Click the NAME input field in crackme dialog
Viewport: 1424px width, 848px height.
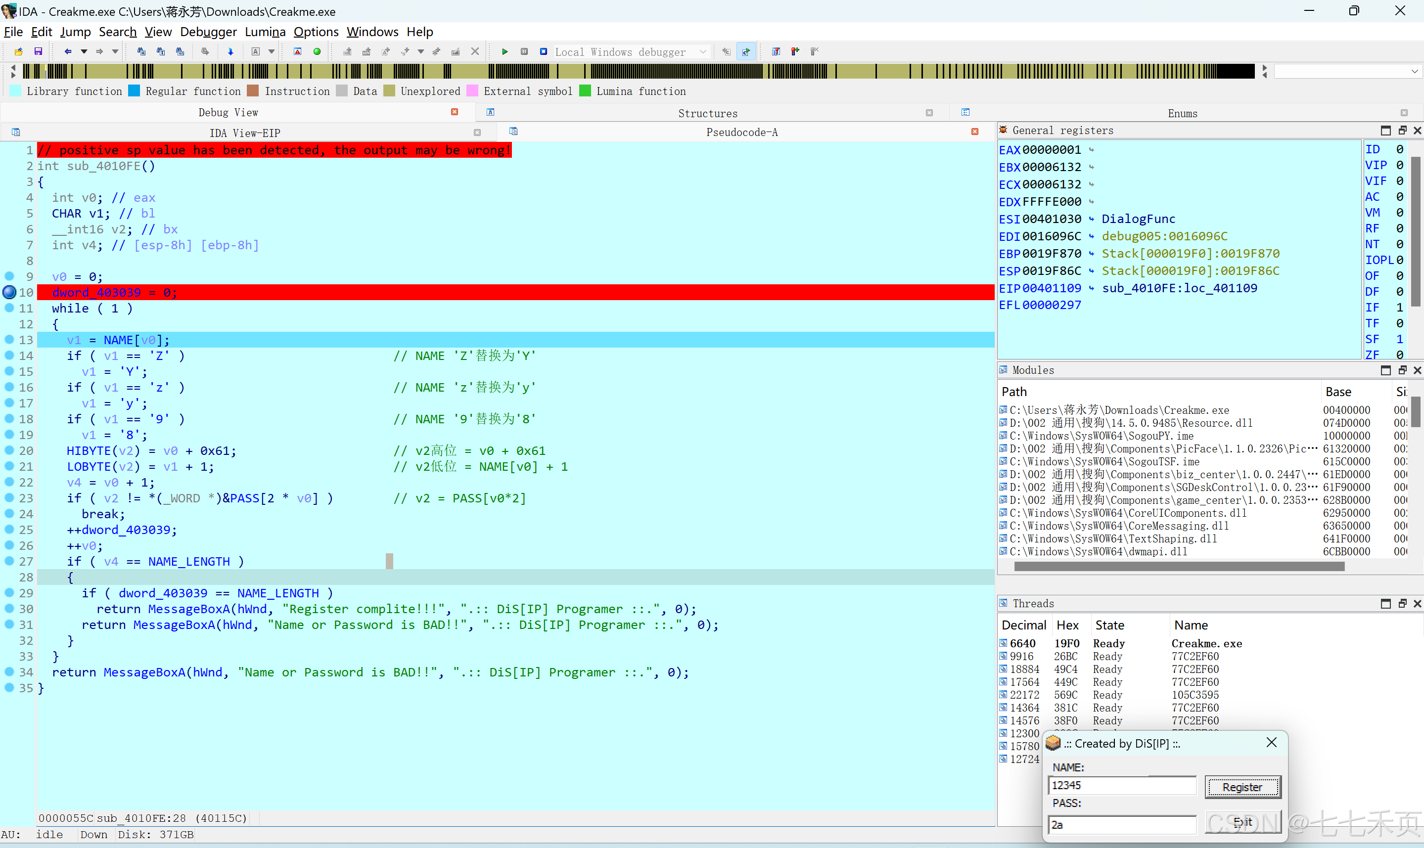coord(1122,785)
